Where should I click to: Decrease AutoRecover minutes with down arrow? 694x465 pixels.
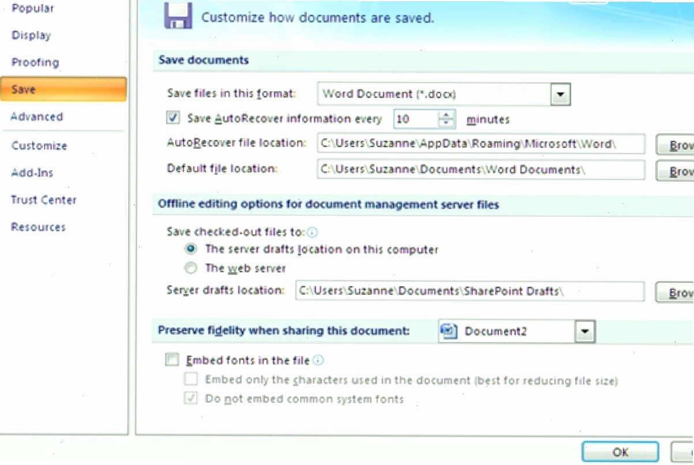click(447, 124)
